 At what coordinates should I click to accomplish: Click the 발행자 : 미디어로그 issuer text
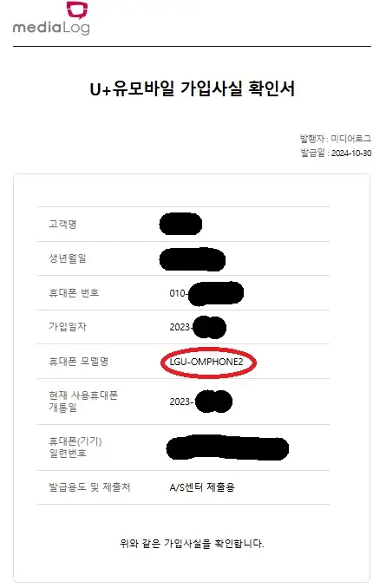tap(336, 139)
